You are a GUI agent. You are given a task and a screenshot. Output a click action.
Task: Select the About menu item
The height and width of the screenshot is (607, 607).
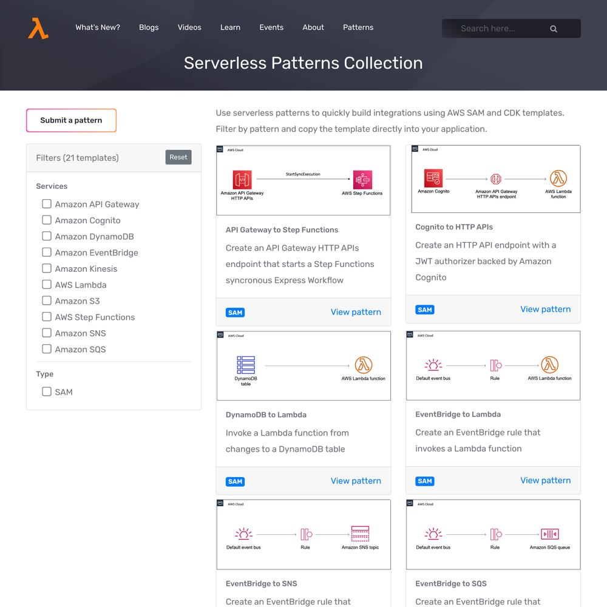(x=313, y=27)
